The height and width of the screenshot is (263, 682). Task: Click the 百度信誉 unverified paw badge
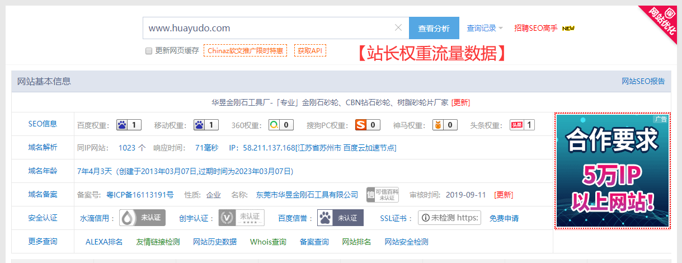click(x=340, y=218)
